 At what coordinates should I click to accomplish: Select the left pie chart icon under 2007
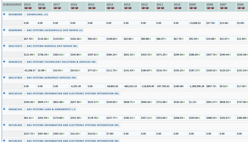(x=222, y=8)
